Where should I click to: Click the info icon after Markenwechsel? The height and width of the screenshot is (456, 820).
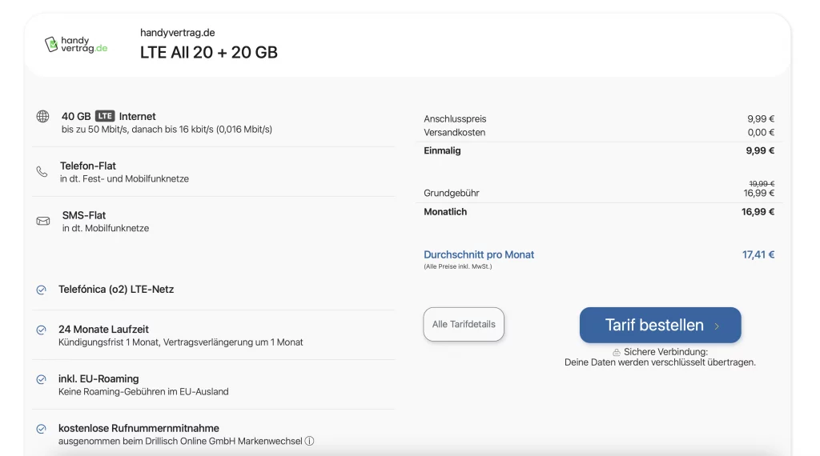tap(310, 441)
